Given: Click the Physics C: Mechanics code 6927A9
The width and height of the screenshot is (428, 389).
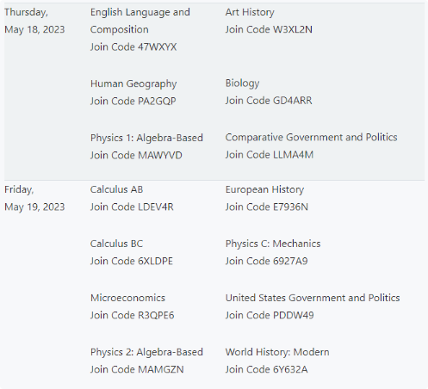Looking at the screenshot, I should (266, 261).
